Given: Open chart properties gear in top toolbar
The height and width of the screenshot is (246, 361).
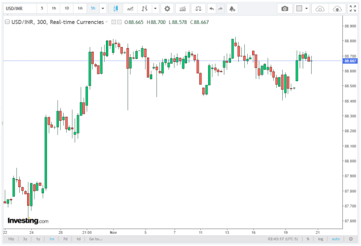Looking at the screenshot, I should (x=167, y=9).
